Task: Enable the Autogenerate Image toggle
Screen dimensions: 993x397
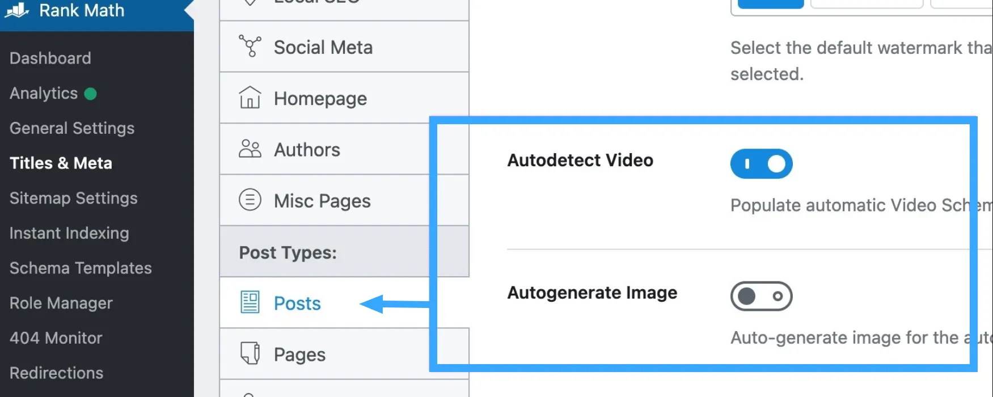Action: tap(761, 296)
